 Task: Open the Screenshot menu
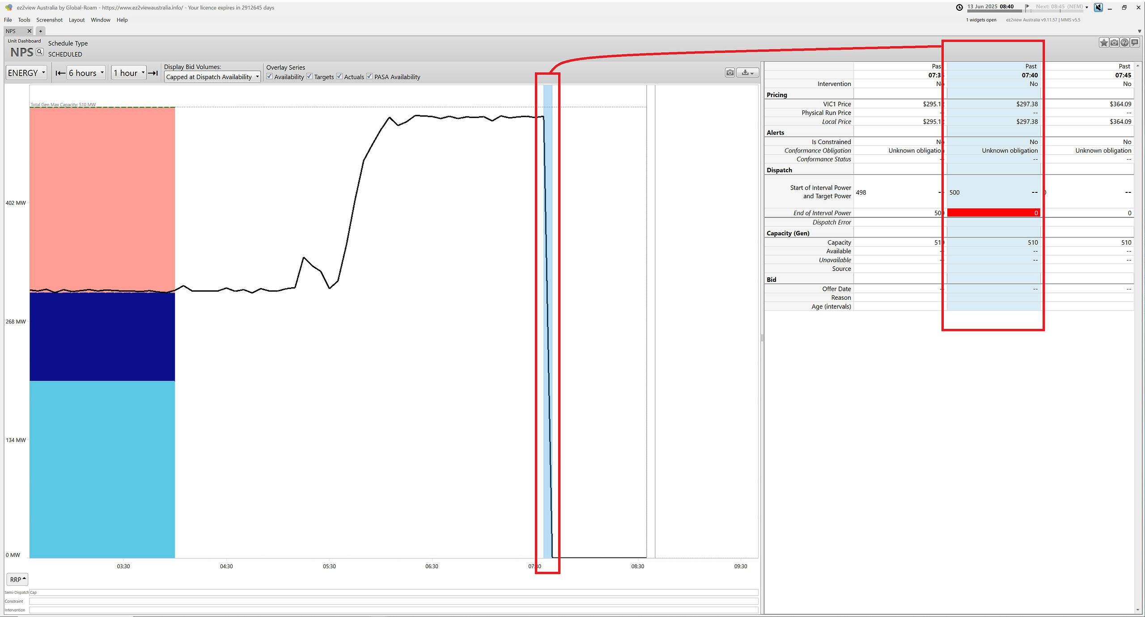click(x=49, y=20)
